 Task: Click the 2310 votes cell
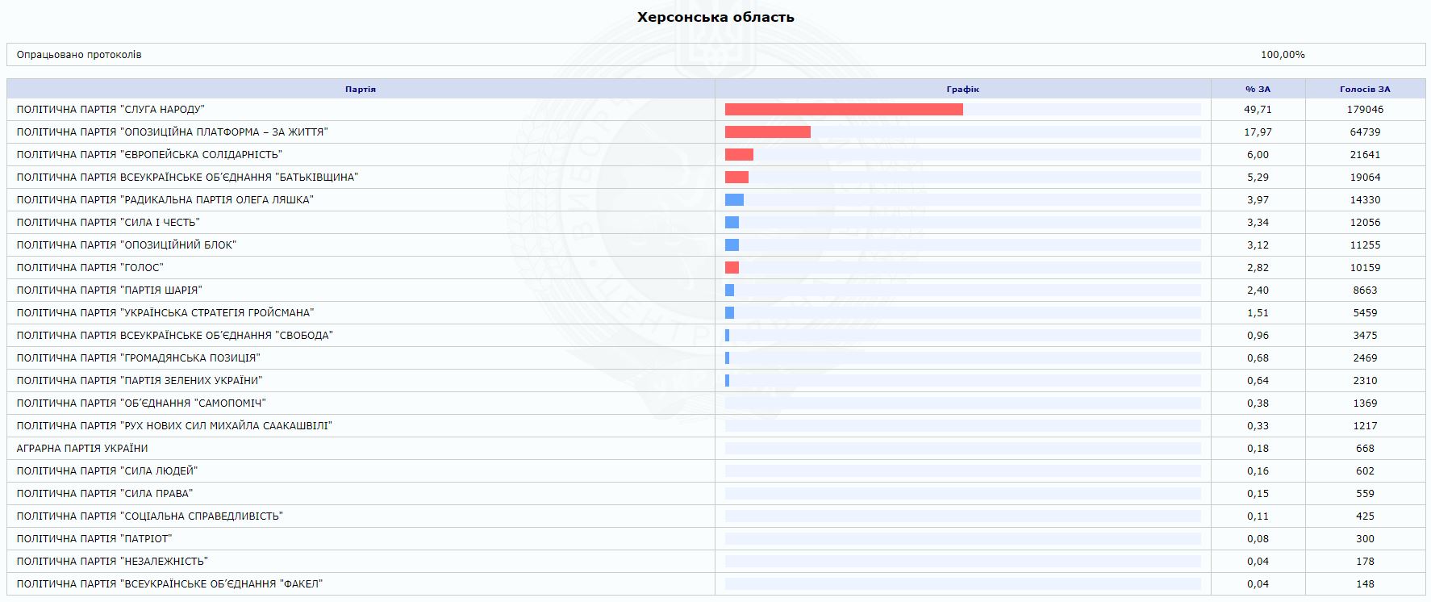click(1365, 381)
